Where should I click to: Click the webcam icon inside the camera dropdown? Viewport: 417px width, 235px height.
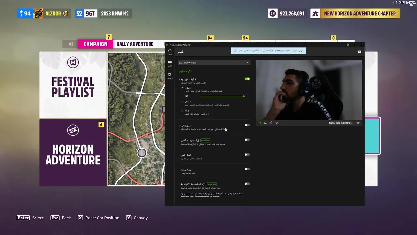click(x=181, y=63)
